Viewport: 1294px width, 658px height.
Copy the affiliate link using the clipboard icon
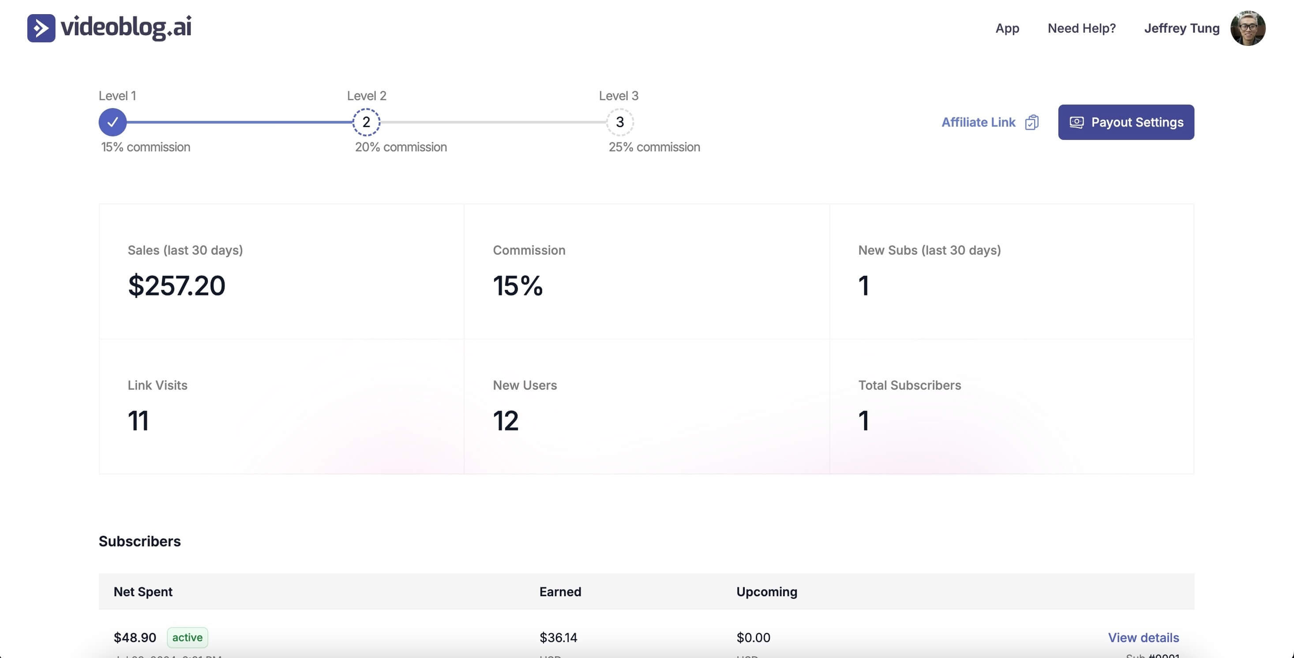(x=1032, y=122)
